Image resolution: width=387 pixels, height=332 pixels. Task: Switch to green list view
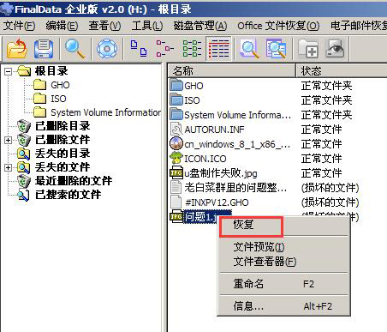coord(192,49)
